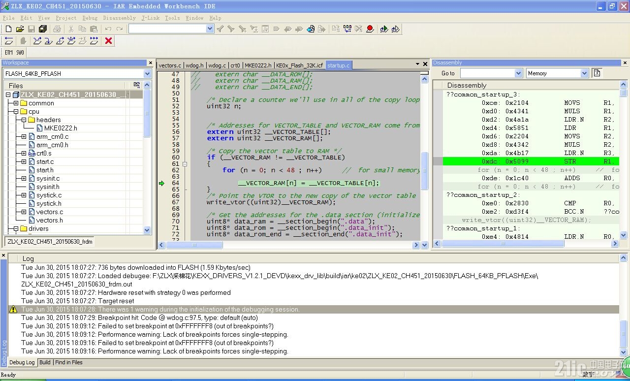
Task: Click the Copy toolbar icon
Action: pos(82,29)
